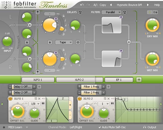Add a target after Filter 1 Freq slot

pos(108,87)
